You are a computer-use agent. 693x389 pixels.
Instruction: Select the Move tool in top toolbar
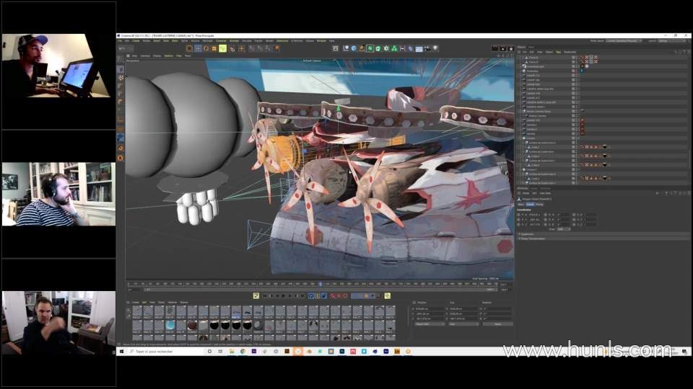coord(198,48)
